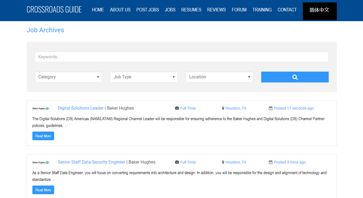363x198 pixels.
Task: Click the Job Archives heading
Action: coord(45,30)
